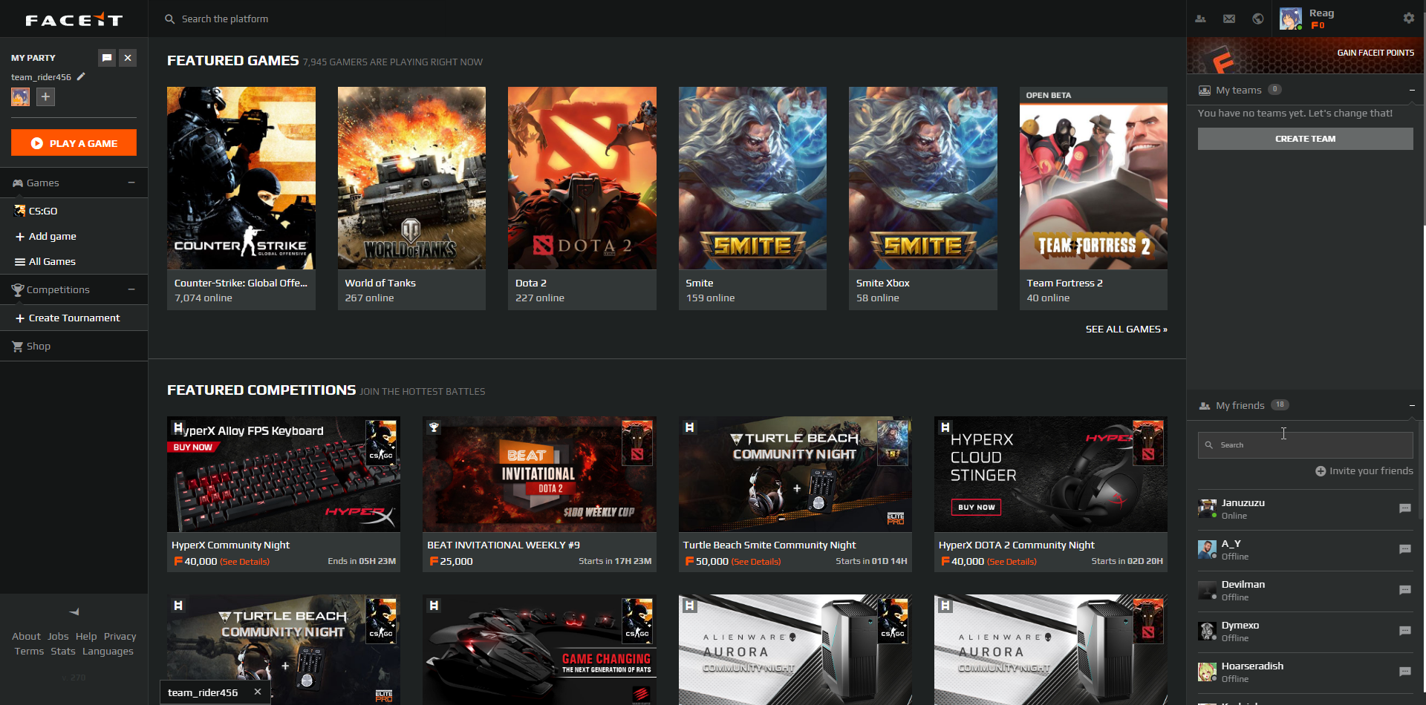Click the PLAY A GAME button
The height and width of the screenshot is (705, 1426).
[74, 142]
